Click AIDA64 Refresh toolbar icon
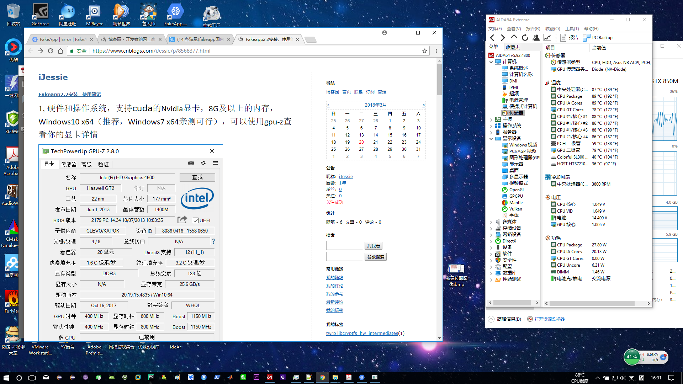The width and height of the screenshot is (683, 384). point(525,38)
